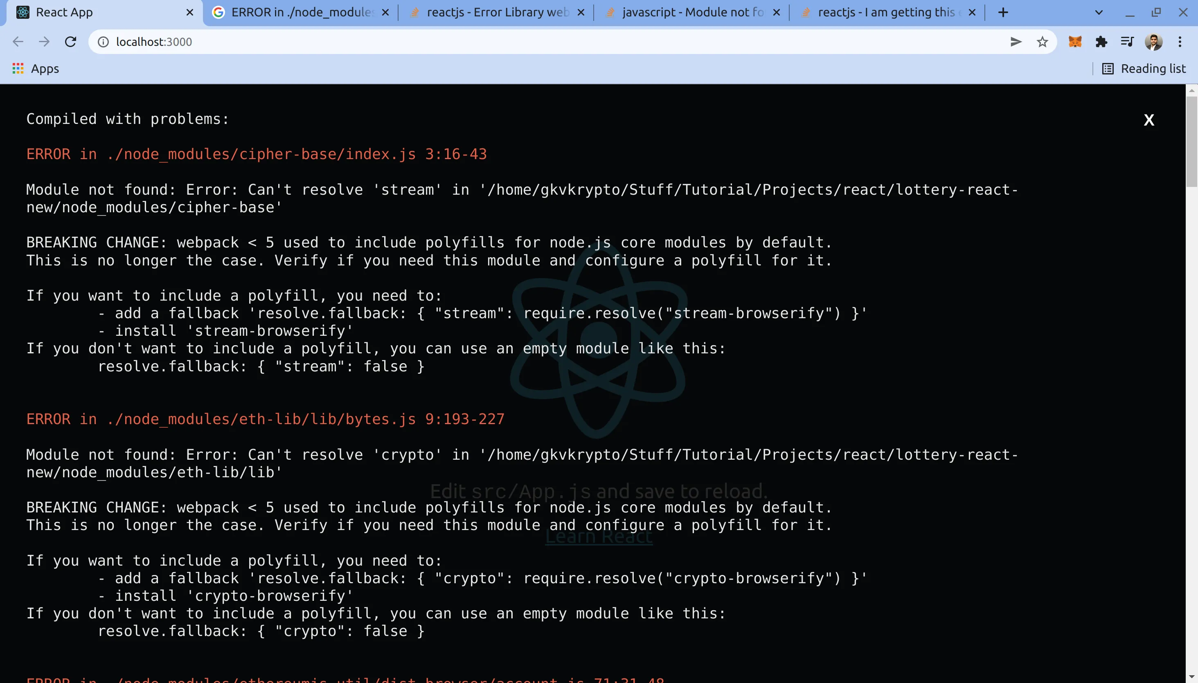The height and width of the screenshot is (683, 1198).
Task: Open the Extensions puzzle icon
Action: click(x=1101, y=42)
